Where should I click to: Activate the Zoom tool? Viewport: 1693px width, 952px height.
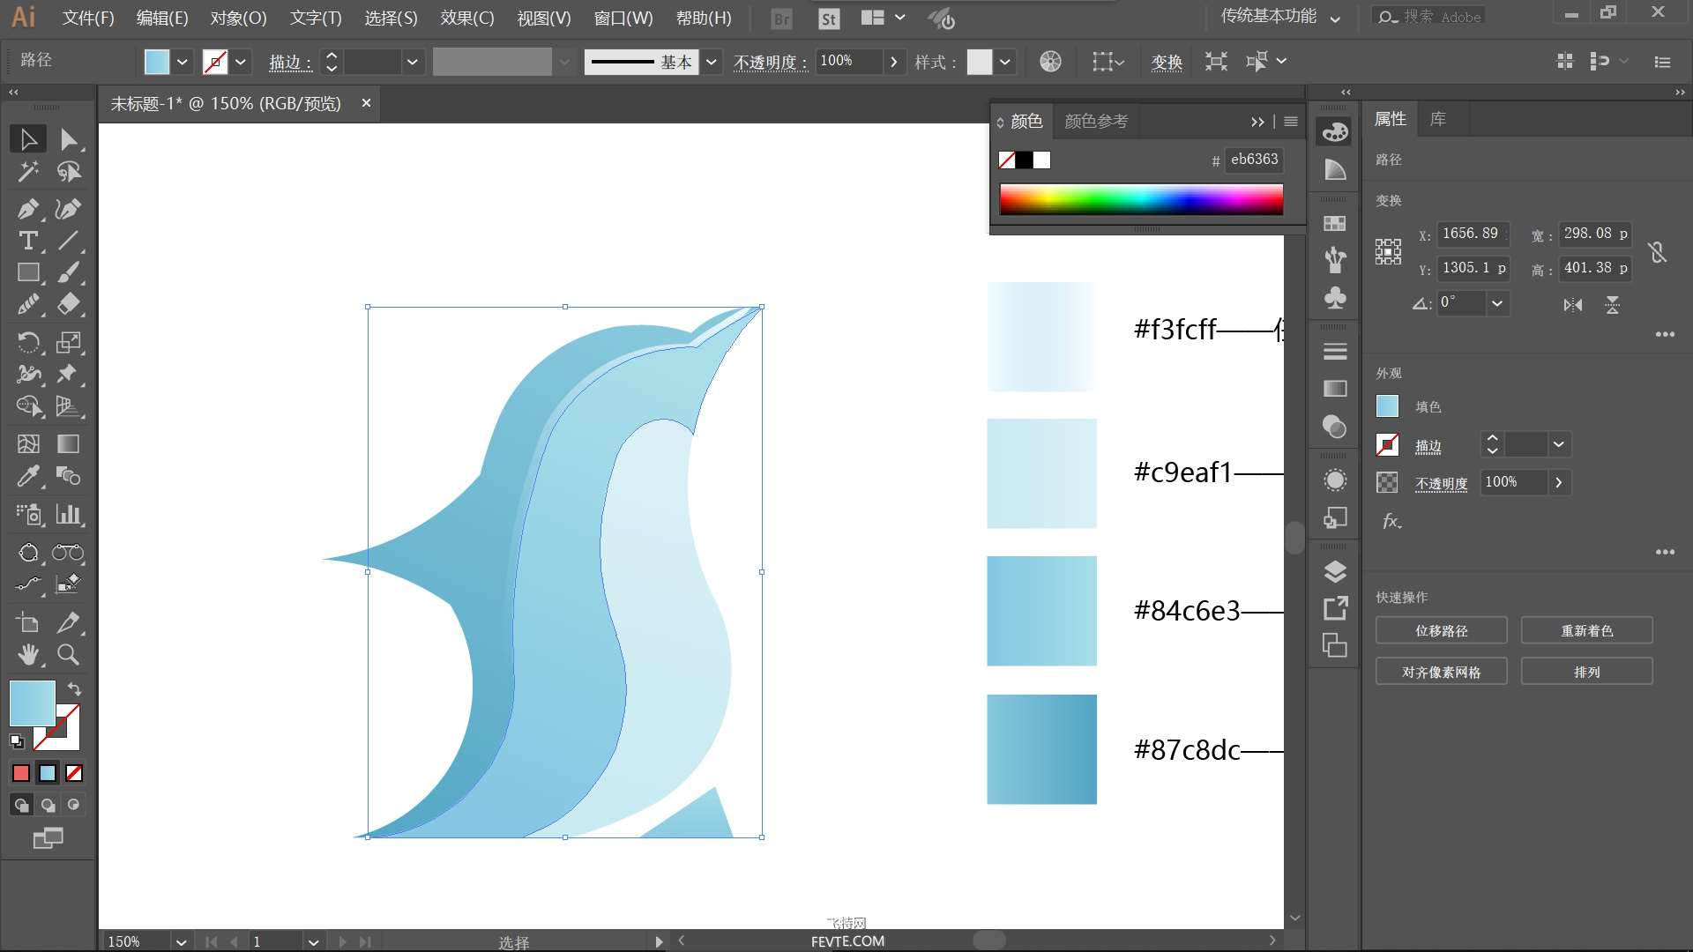68,654
